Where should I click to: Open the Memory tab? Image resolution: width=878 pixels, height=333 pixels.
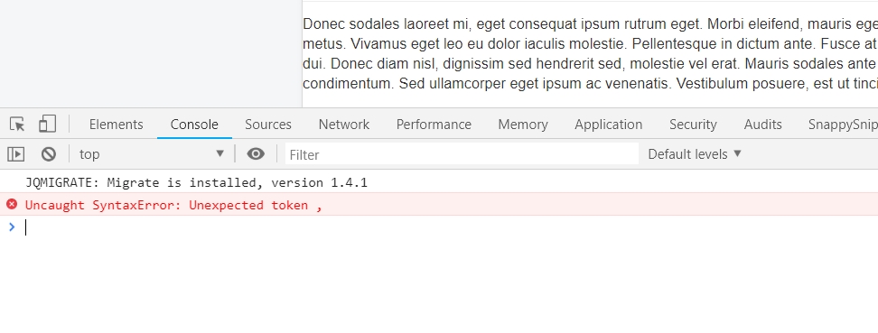523,125
